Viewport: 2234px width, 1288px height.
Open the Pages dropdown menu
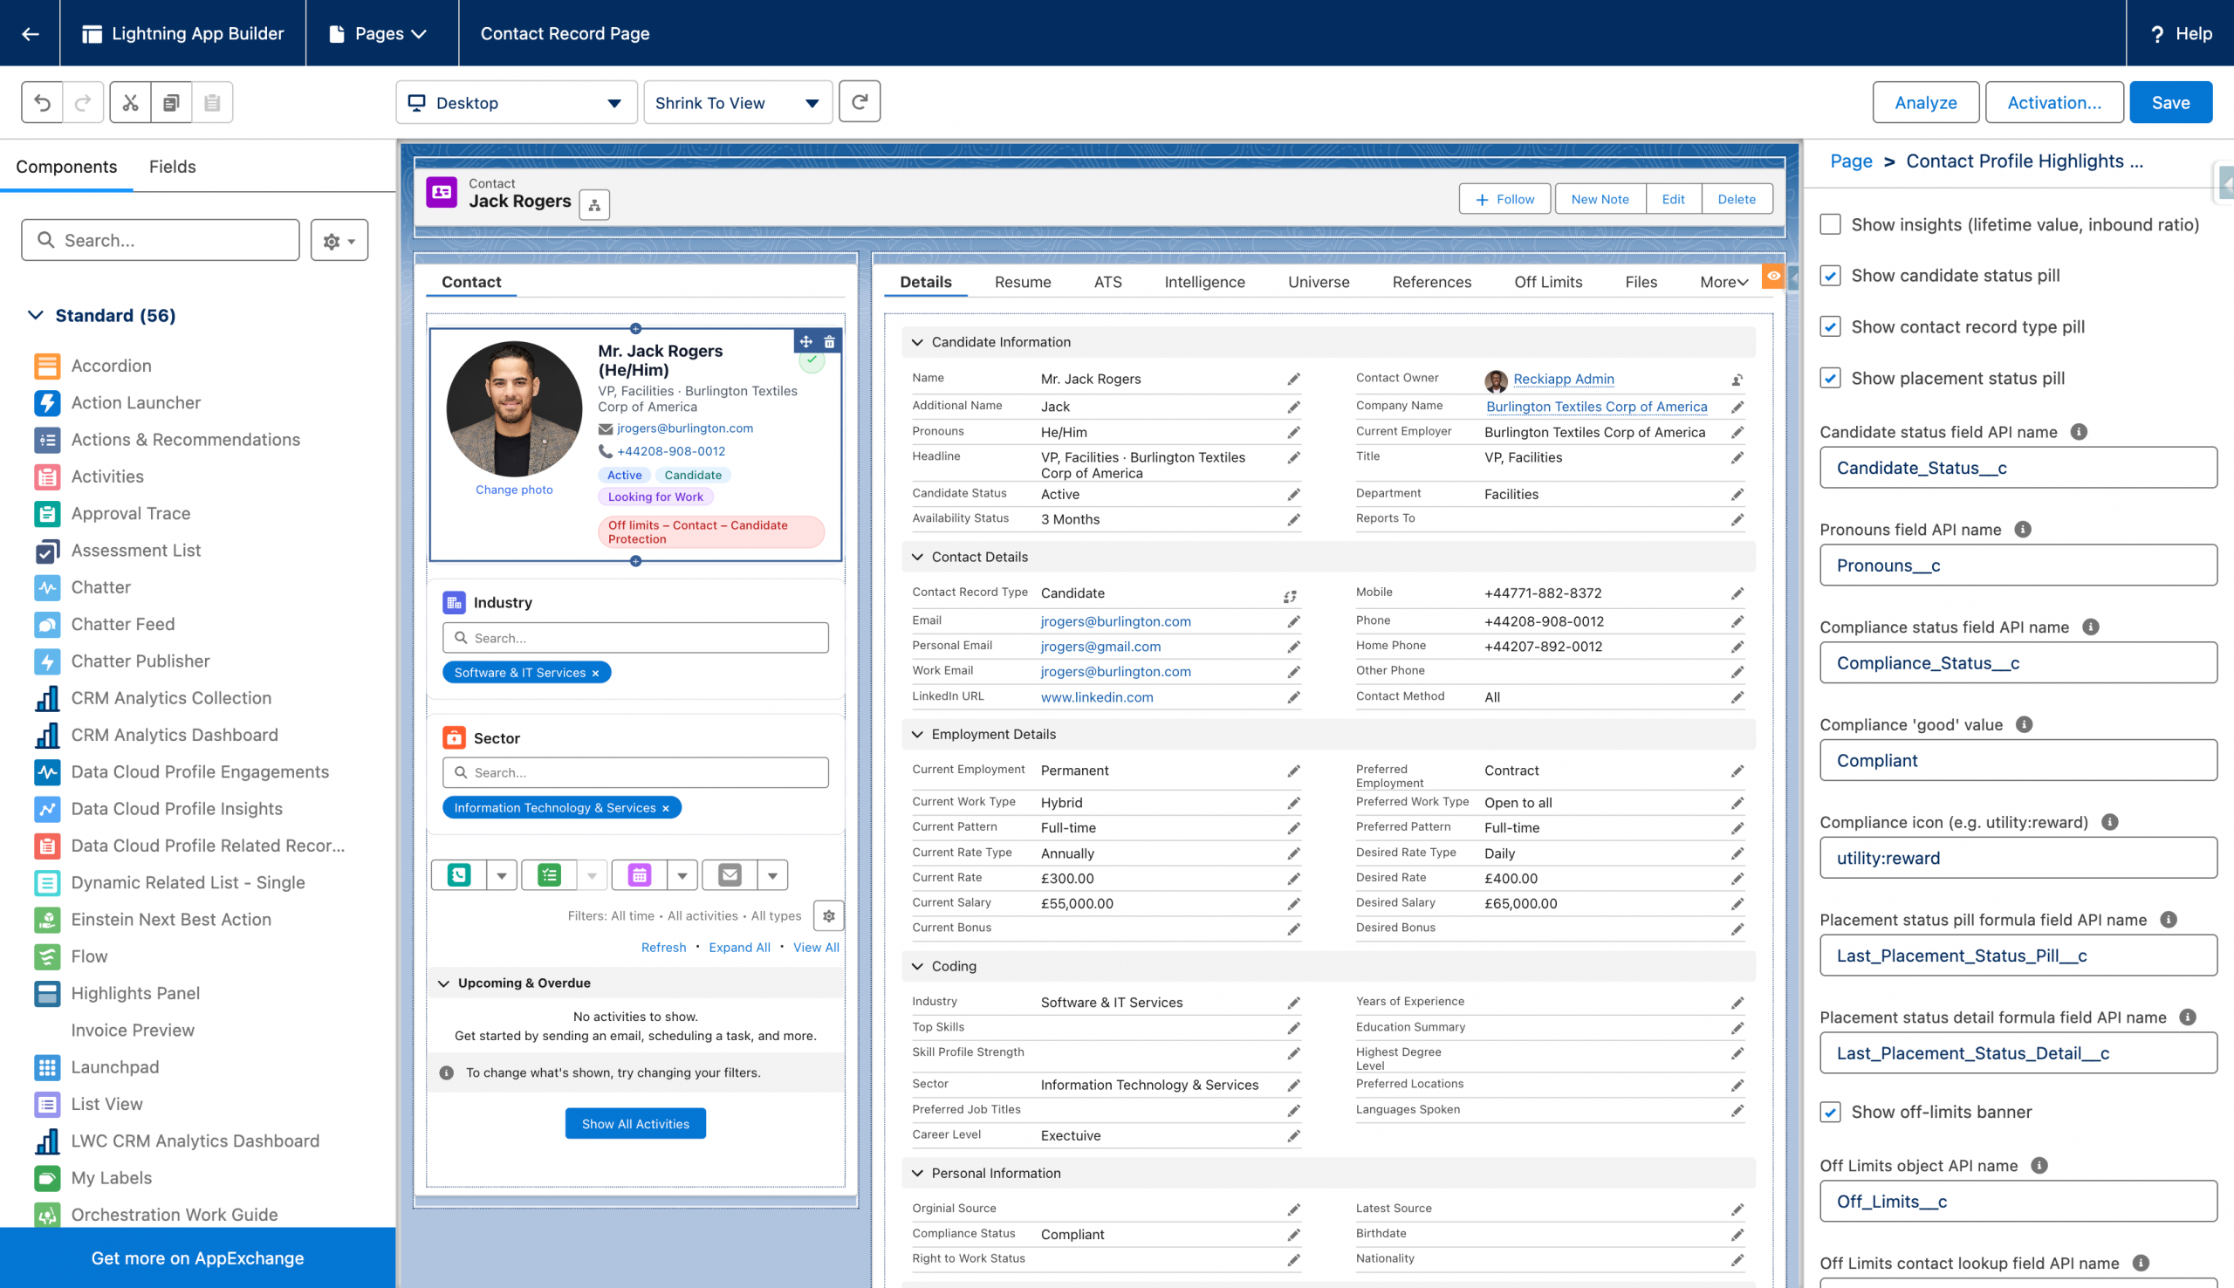[x=380, y=34]
